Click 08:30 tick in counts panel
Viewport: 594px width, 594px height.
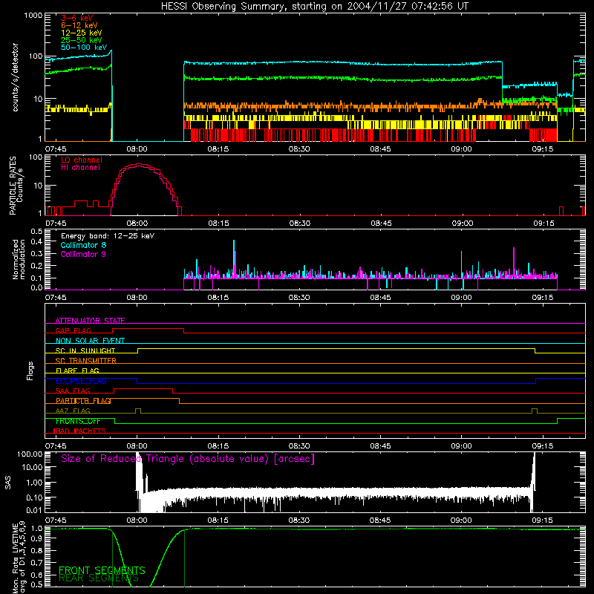click(299, 149)
